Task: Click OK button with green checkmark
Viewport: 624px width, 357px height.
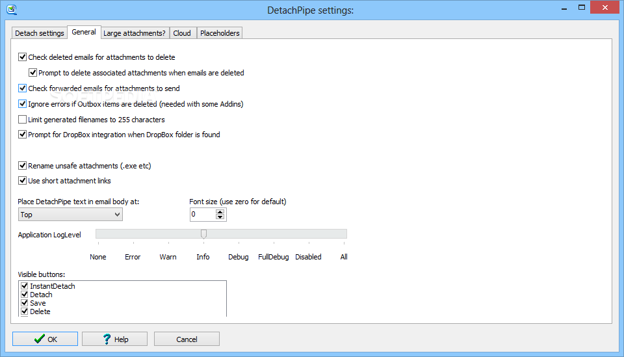Action: [45, 339]
